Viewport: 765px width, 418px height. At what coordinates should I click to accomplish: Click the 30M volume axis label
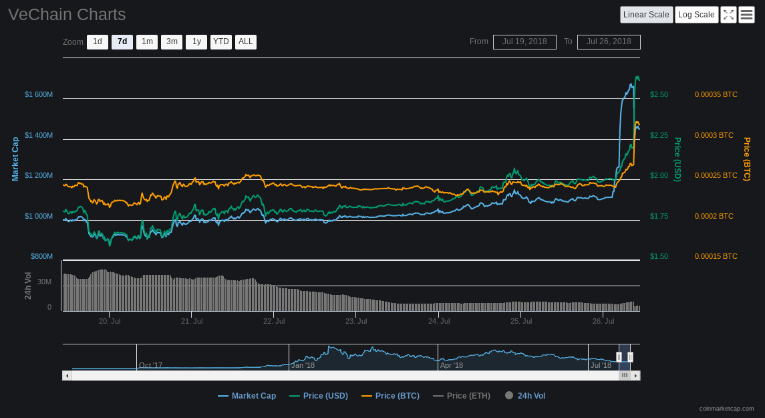point(44,282)
